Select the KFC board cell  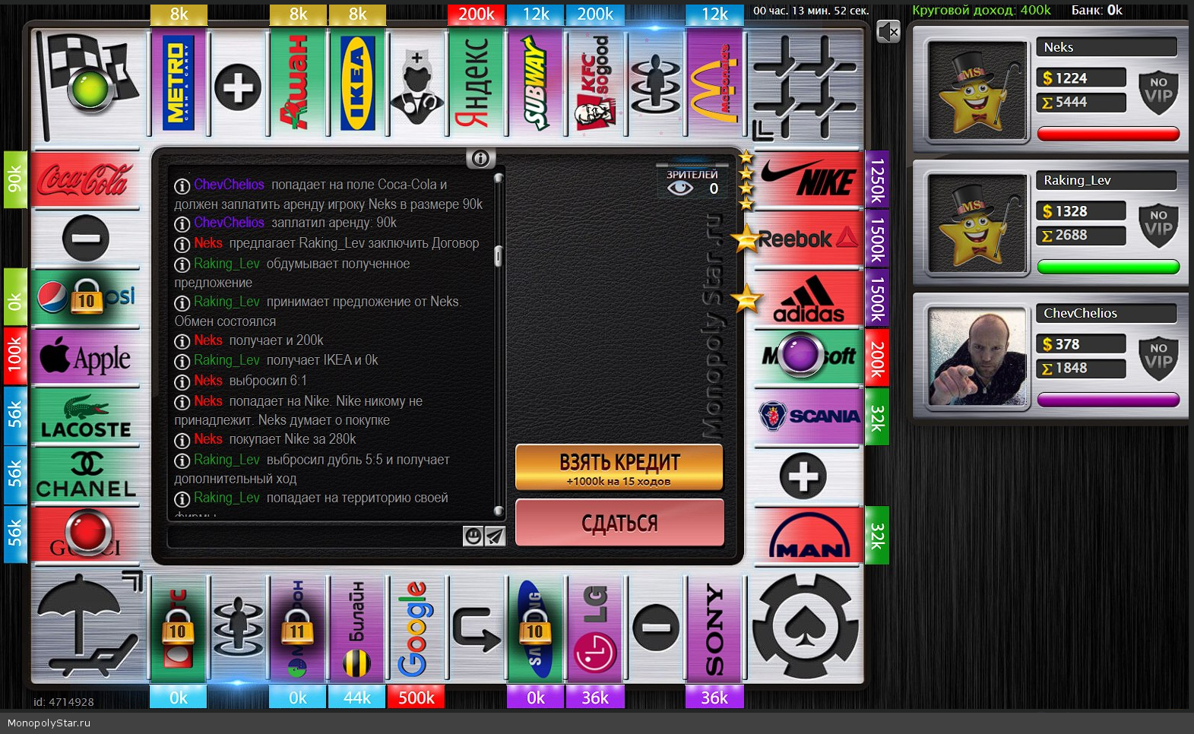595,84
